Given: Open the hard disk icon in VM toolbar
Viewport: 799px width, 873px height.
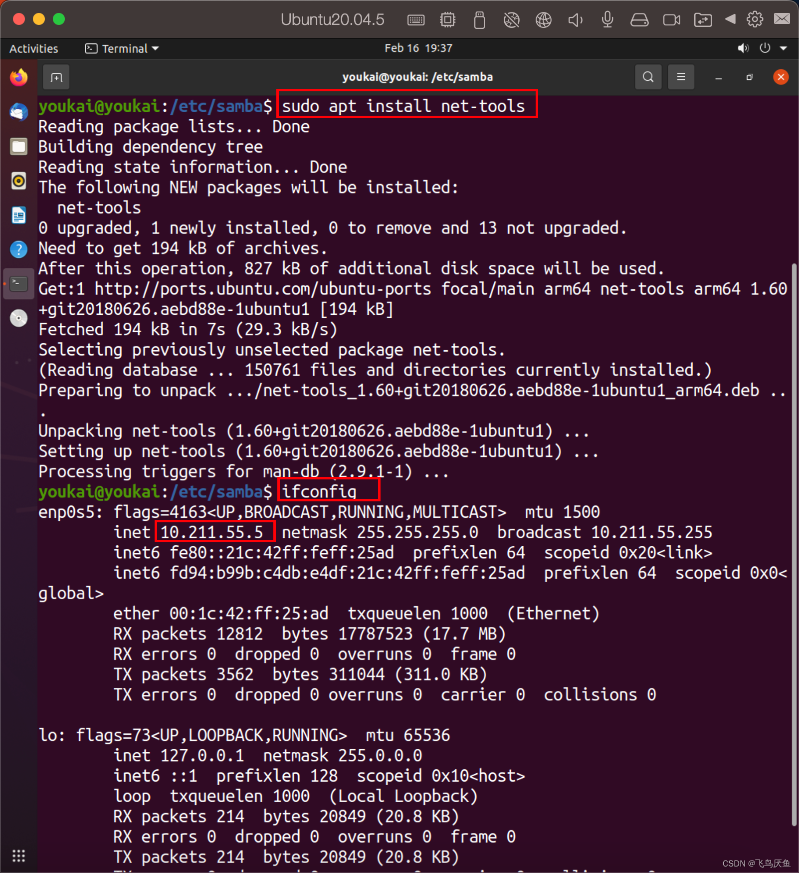Looking at the screenshot, I should (x=639, y=20).
